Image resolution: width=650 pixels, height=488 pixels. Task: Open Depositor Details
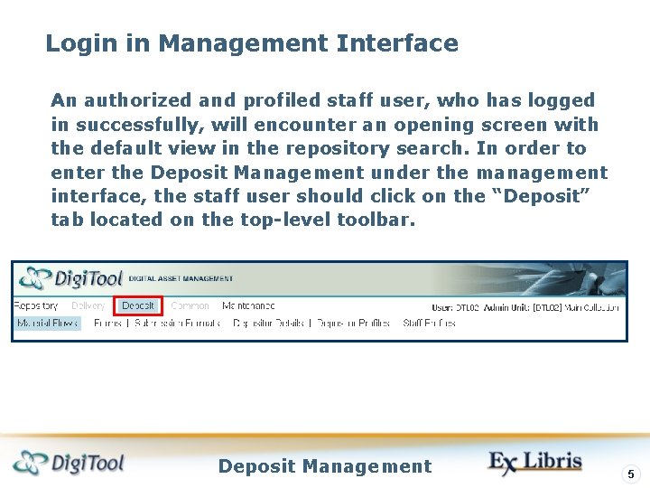click(269, 323)
